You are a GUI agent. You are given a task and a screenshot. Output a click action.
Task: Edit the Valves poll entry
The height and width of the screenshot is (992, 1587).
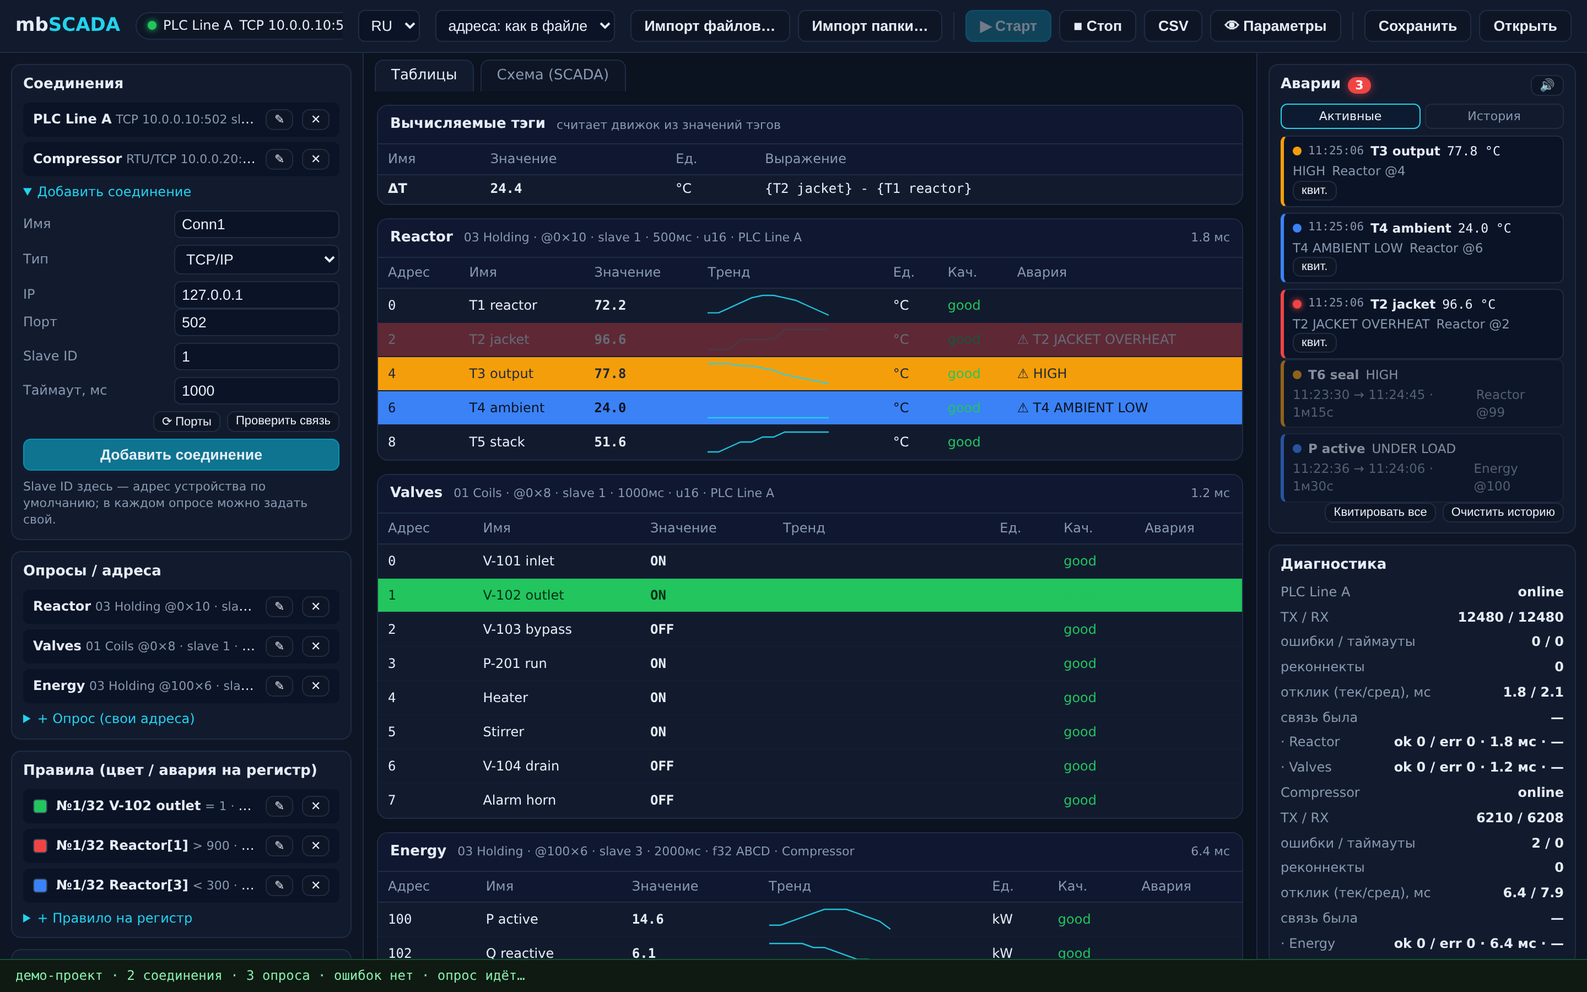click(279, 646)
